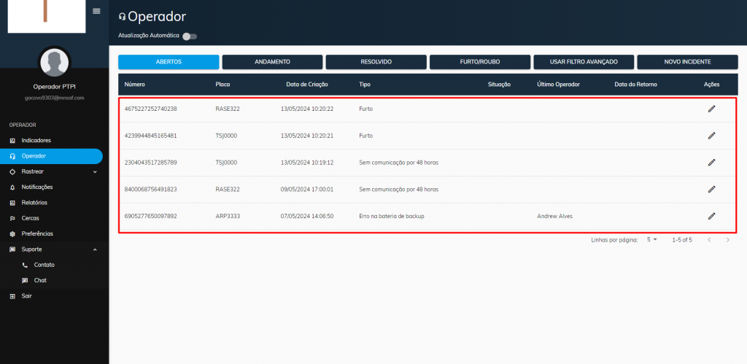Screen dimensions: 747x364
Task: Click the Chat message icon
Action: coord(25,281)
